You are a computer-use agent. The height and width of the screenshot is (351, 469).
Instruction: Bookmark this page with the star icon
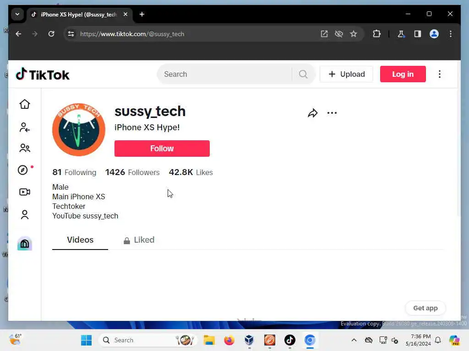(x=354, y=34)
